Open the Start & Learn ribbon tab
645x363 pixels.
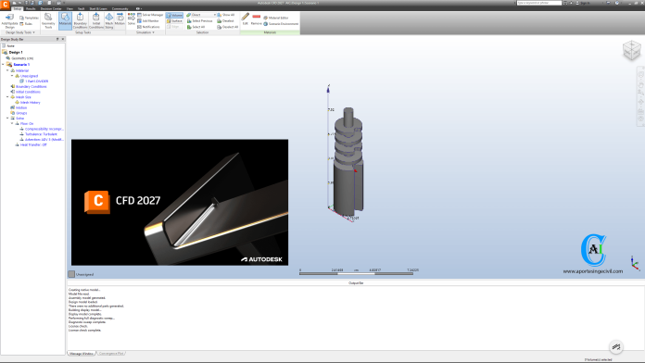coord(98,8)
